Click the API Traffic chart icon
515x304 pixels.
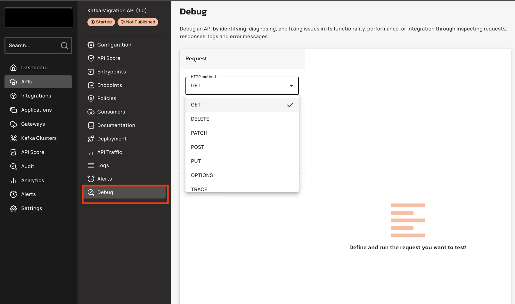point(91,152)
